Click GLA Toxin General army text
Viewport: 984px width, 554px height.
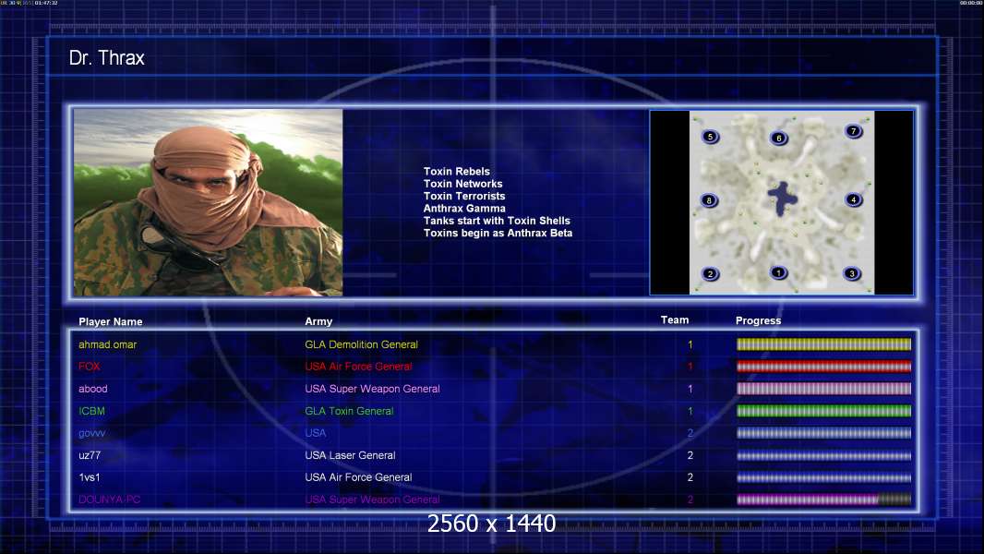click(349, 411)
